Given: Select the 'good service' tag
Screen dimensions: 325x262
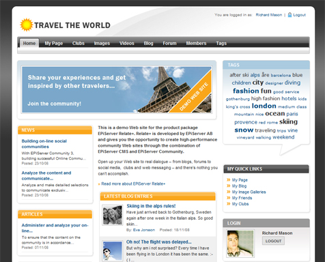Looking at the screenshot, I should [286, 92].
